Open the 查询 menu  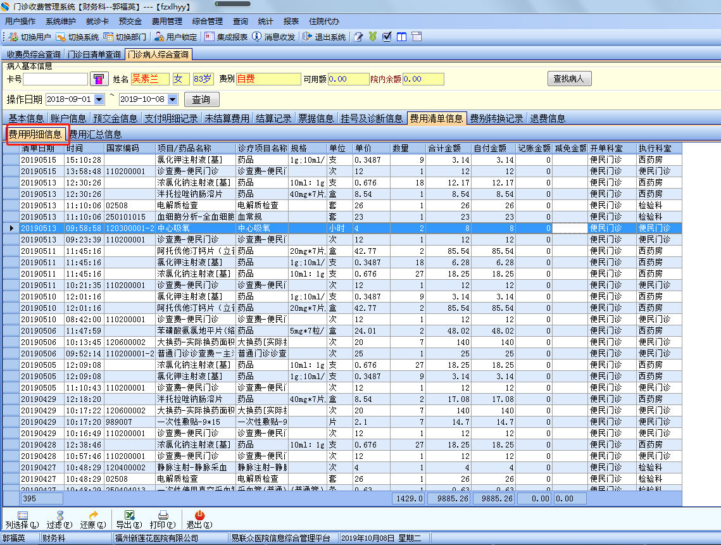pos(241,21)
